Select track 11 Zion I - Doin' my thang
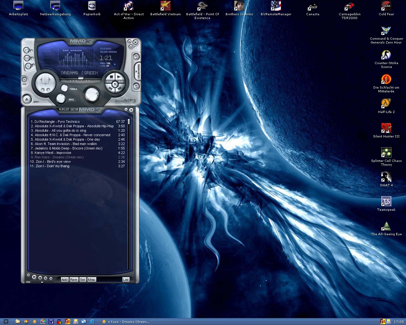This screenshot has width=406, height=325. click(x=78, y=166)
